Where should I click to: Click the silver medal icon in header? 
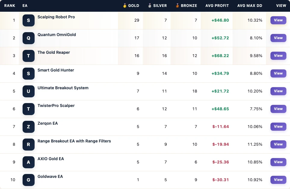(x=150, y=5)
